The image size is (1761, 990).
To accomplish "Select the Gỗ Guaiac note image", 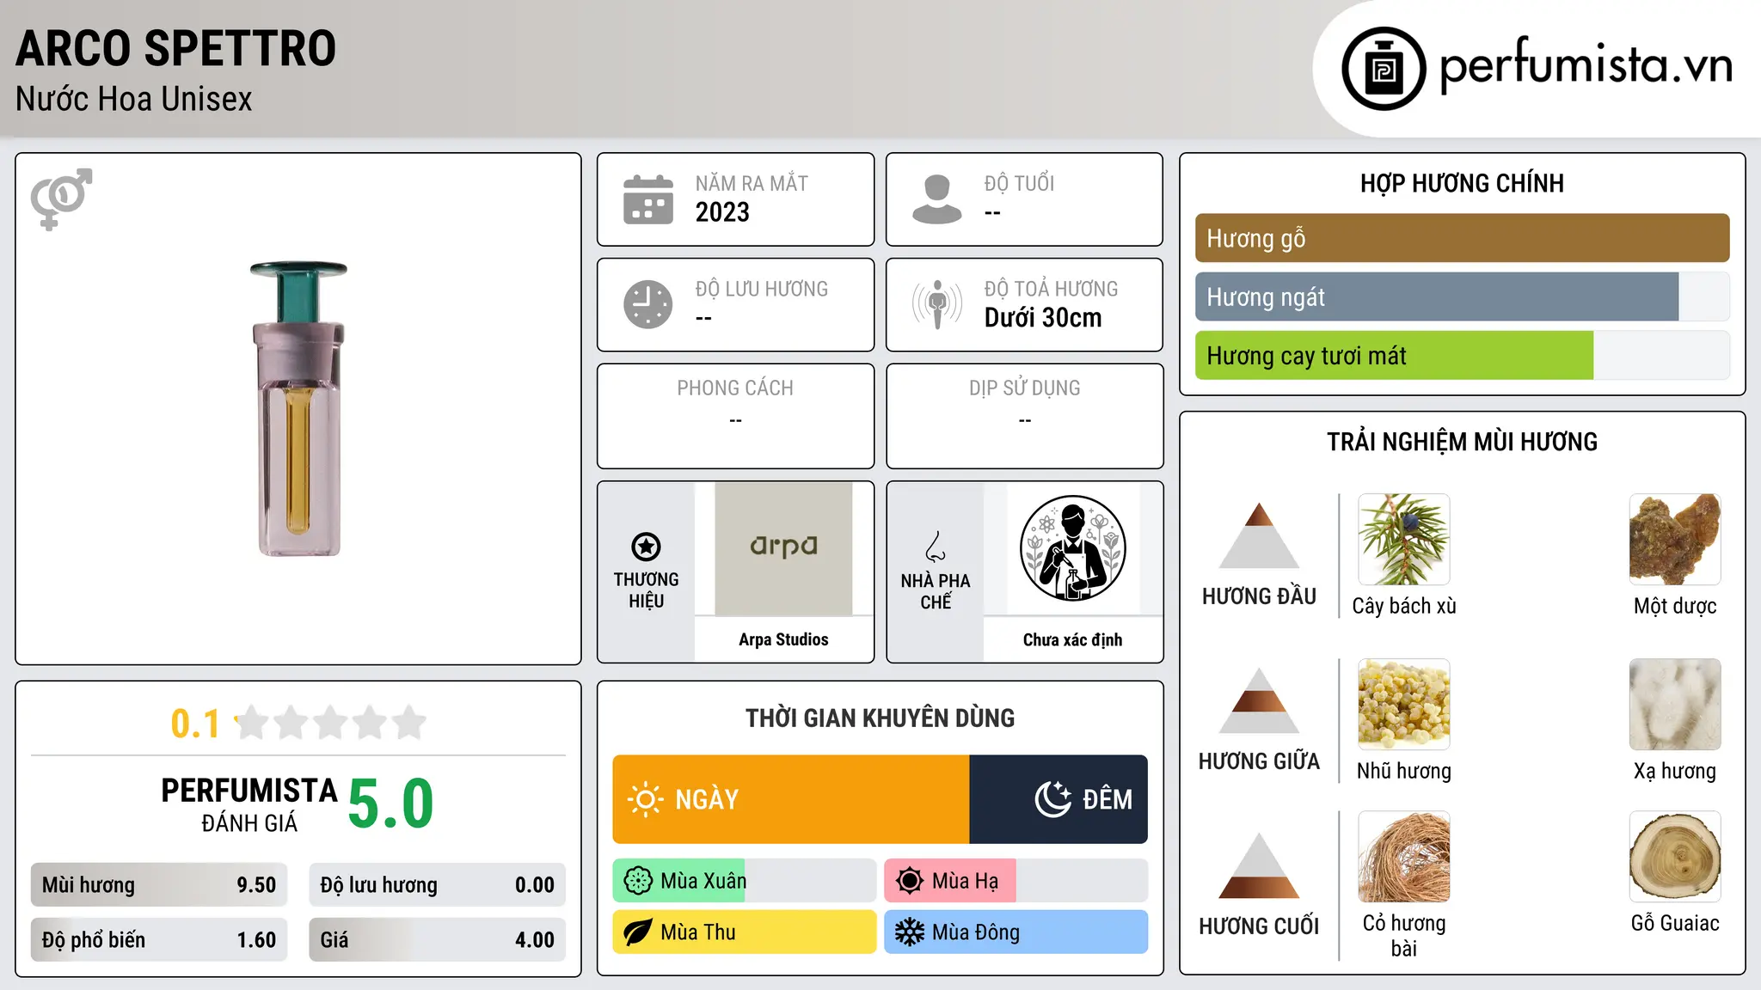I will coord(1675,857).
